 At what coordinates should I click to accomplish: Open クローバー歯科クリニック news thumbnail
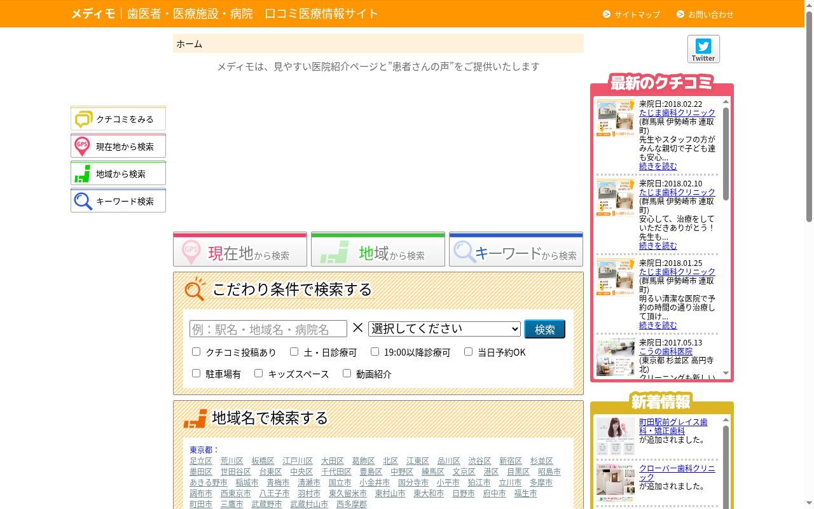coord(616,483)
